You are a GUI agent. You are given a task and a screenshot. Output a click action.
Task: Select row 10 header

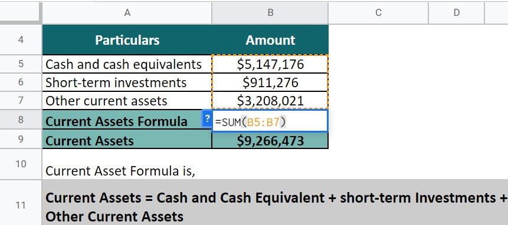(21, 164)
